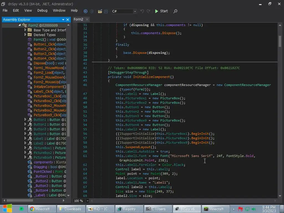Image resolution: width=284 pixels, height=213 pixels.
Task: Open the Assembly Explorer panel options arrow
Action: point(63,20)
